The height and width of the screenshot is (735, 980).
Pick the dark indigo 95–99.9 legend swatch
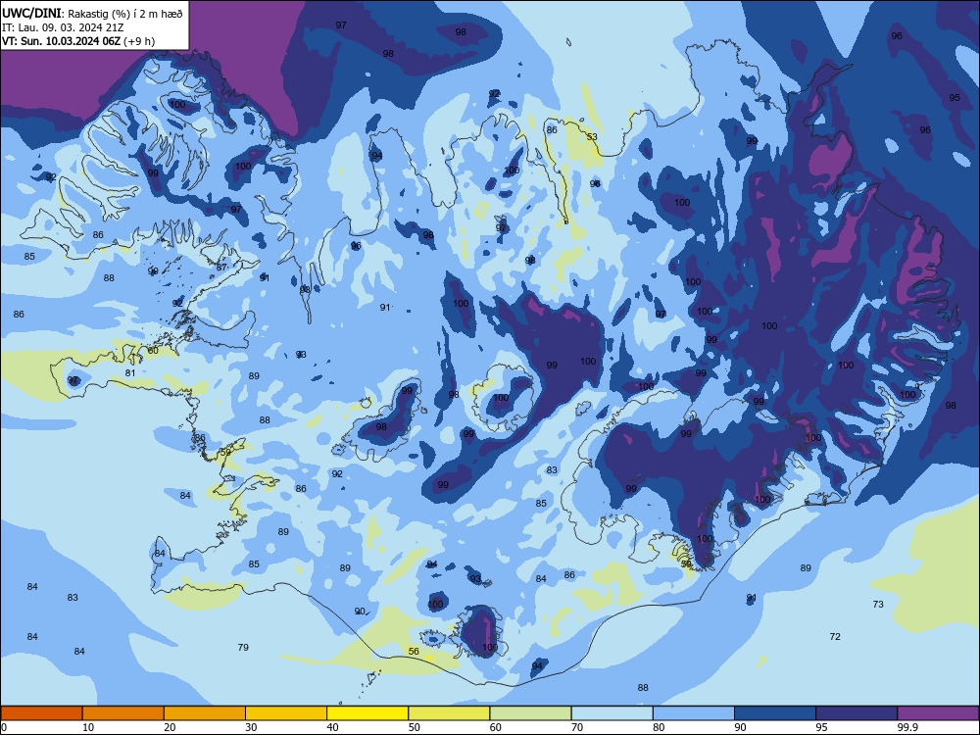tap(857, 713)
